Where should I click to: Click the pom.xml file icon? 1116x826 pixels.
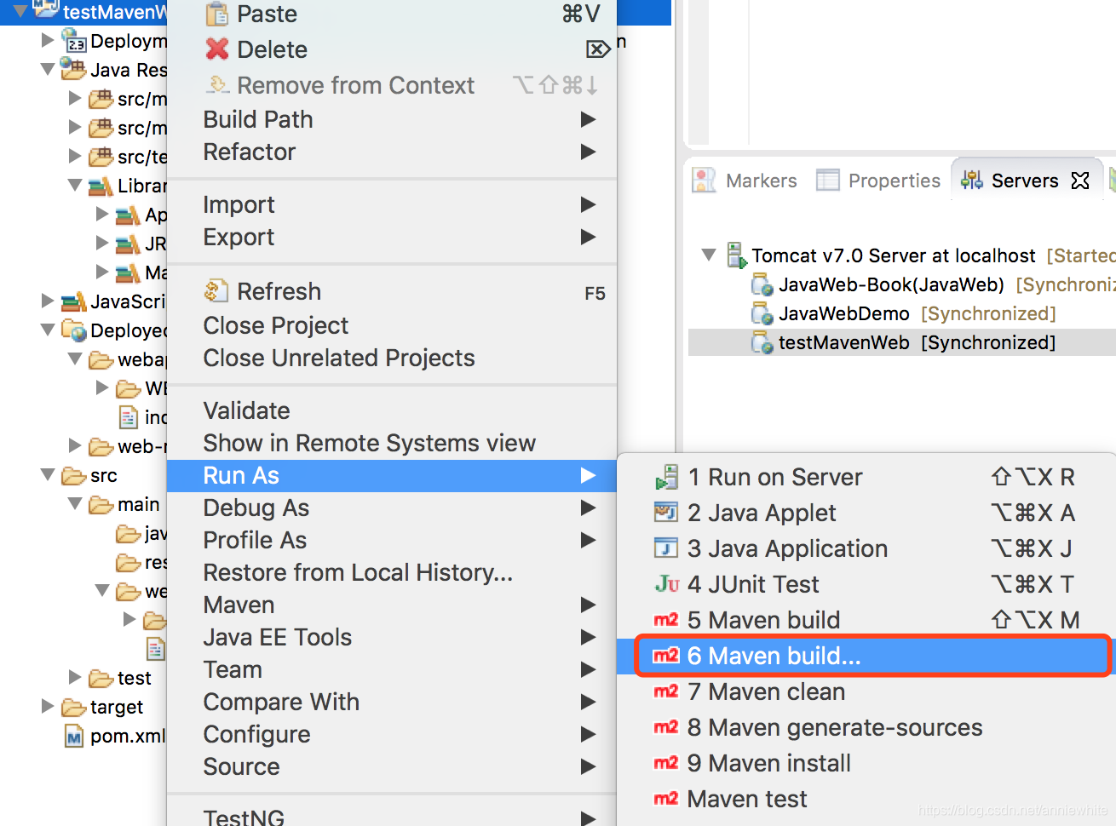tap(75, 736)
